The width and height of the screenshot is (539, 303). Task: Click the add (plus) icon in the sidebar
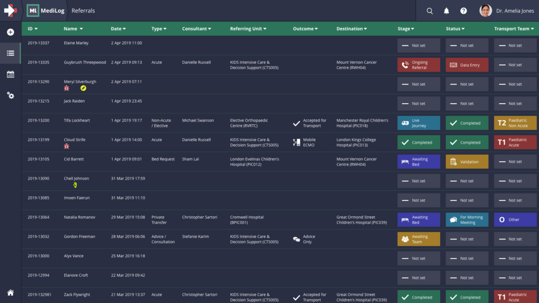10,32
